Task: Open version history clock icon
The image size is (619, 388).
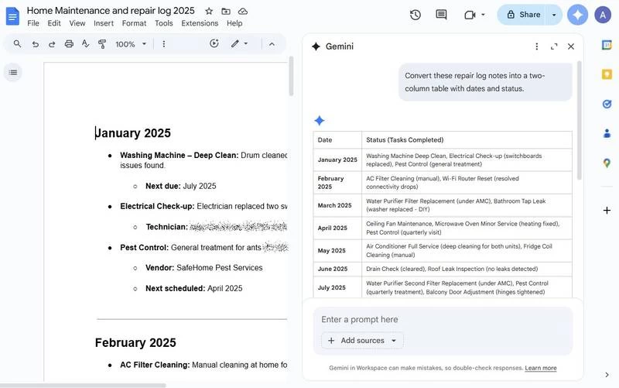Action: point(416,15)
